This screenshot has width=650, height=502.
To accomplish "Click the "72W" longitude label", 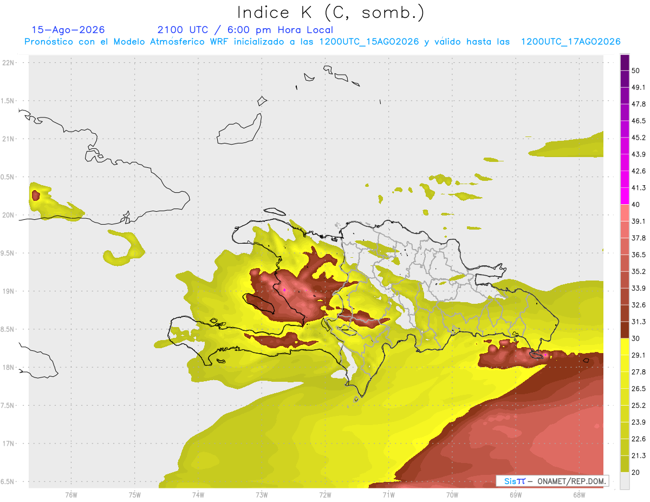I will (325, 495).
